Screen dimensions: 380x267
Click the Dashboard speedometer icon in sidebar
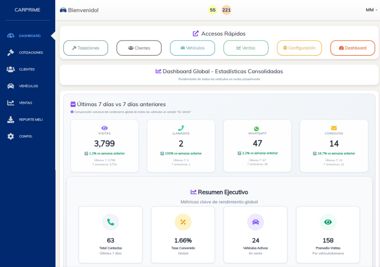coord(11,36)
